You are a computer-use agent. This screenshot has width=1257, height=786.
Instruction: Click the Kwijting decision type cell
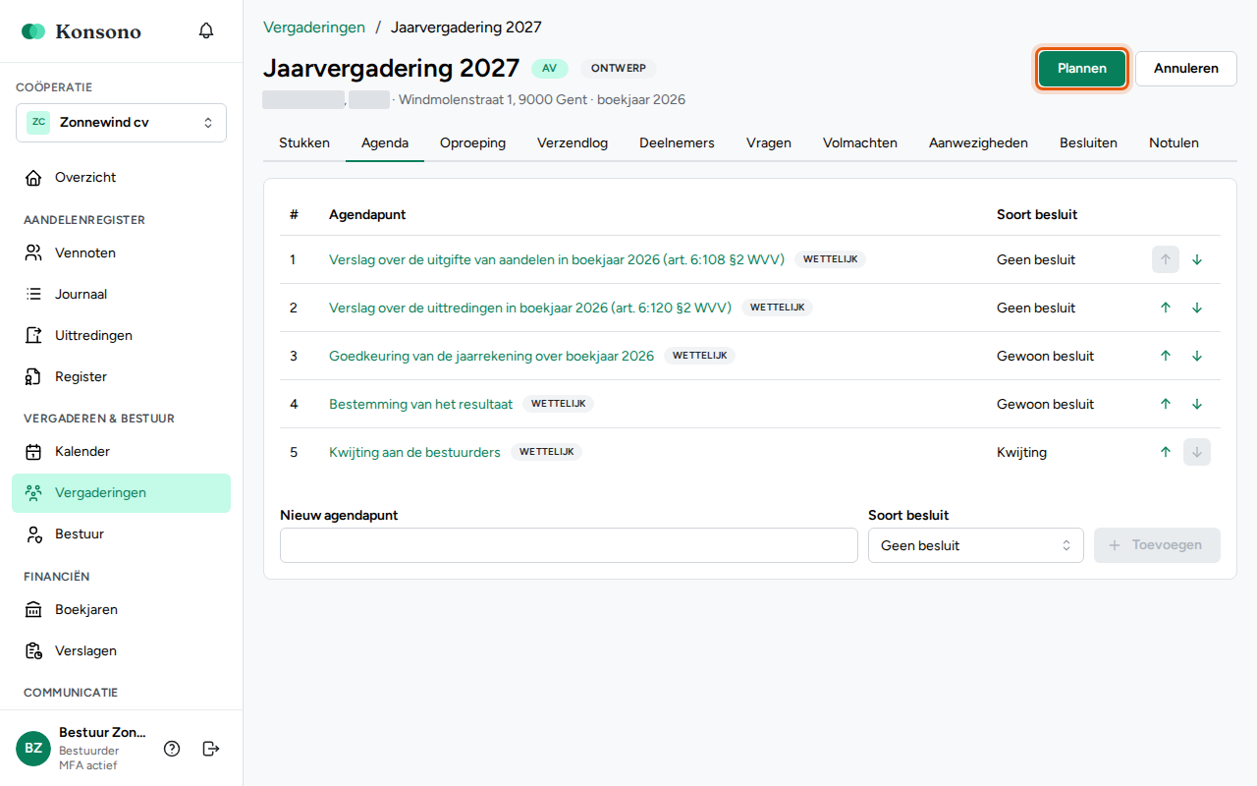pyautogui.click(x=1021, y=452)
